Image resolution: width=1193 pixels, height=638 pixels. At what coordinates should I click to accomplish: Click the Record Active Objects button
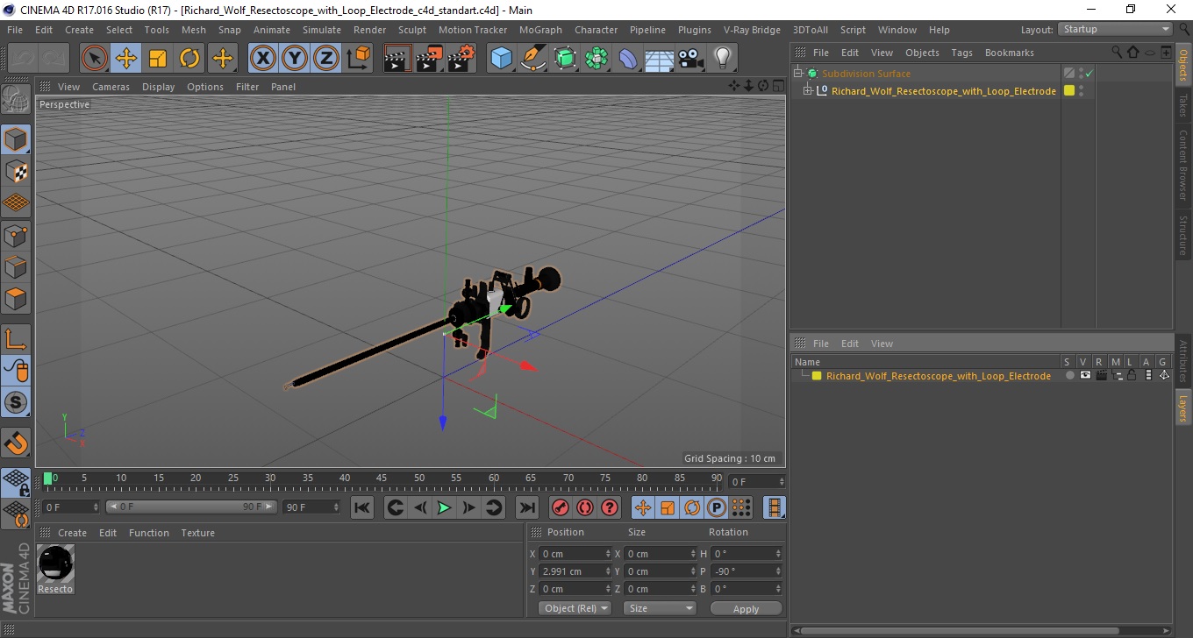560,507
